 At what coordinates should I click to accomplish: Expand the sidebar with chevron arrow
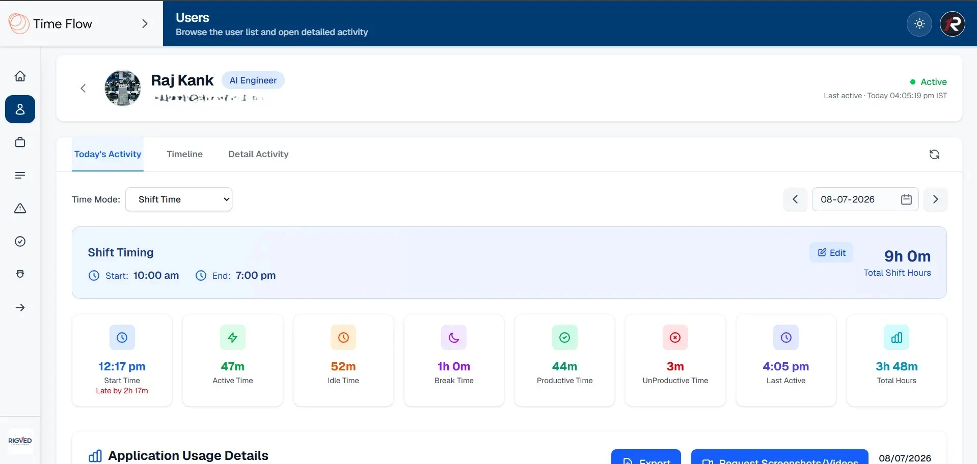click(145, 24)
